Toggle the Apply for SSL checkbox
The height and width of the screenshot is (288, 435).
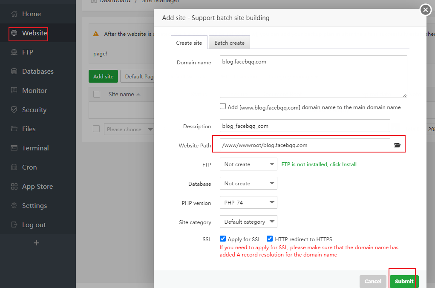tap(223, 239)
